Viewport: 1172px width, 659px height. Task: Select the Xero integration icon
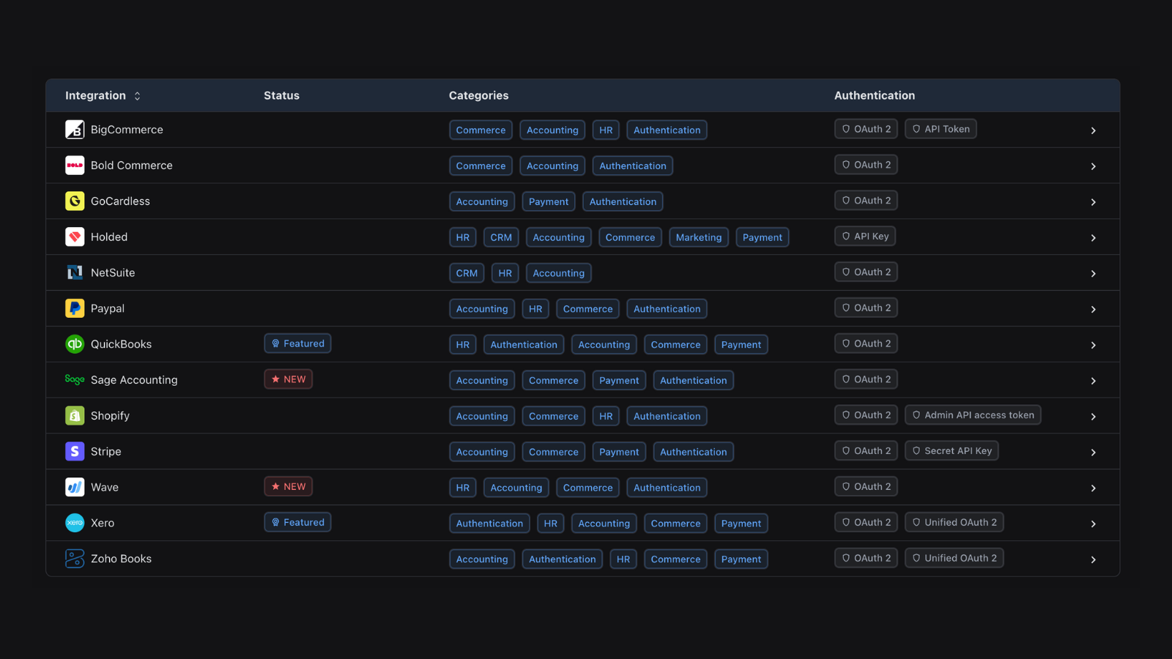(75, 522)
